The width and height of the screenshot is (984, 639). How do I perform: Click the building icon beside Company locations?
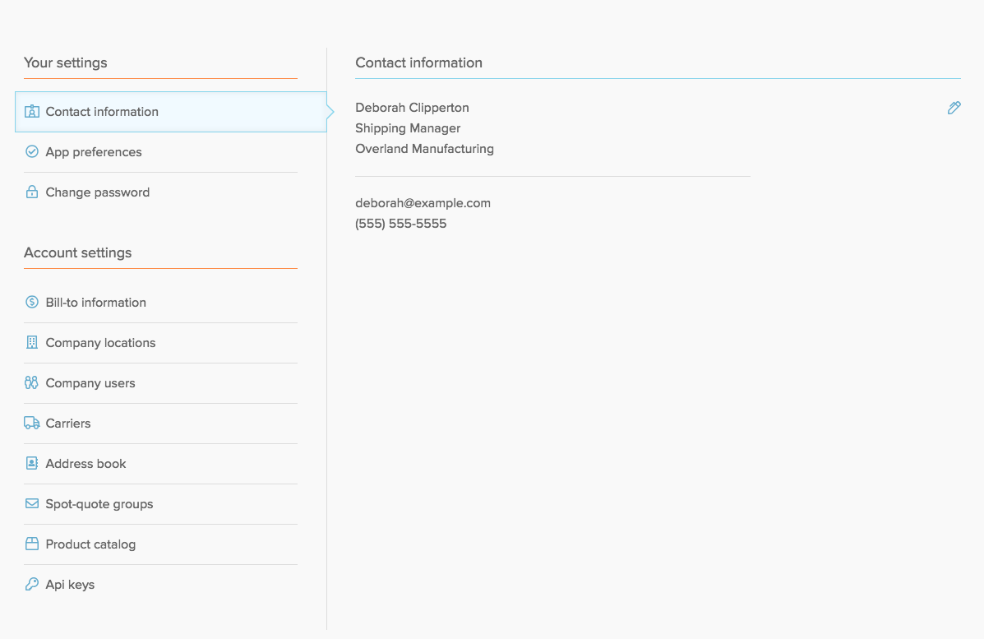click(x=31, y=342)
